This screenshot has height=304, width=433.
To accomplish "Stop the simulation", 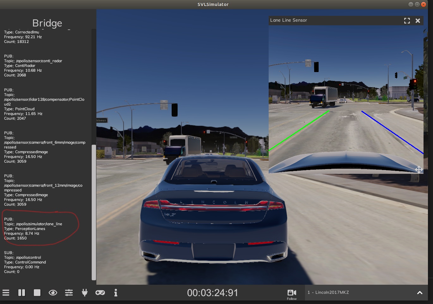I will pyautogui.click(x=37, y=293).
